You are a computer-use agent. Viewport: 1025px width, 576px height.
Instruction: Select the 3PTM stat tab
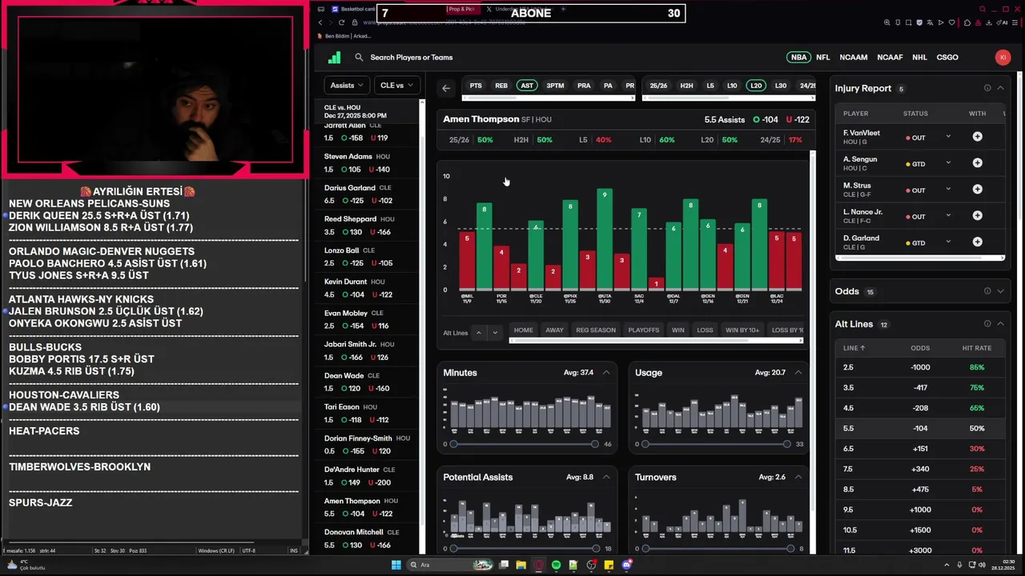point(555,86)
